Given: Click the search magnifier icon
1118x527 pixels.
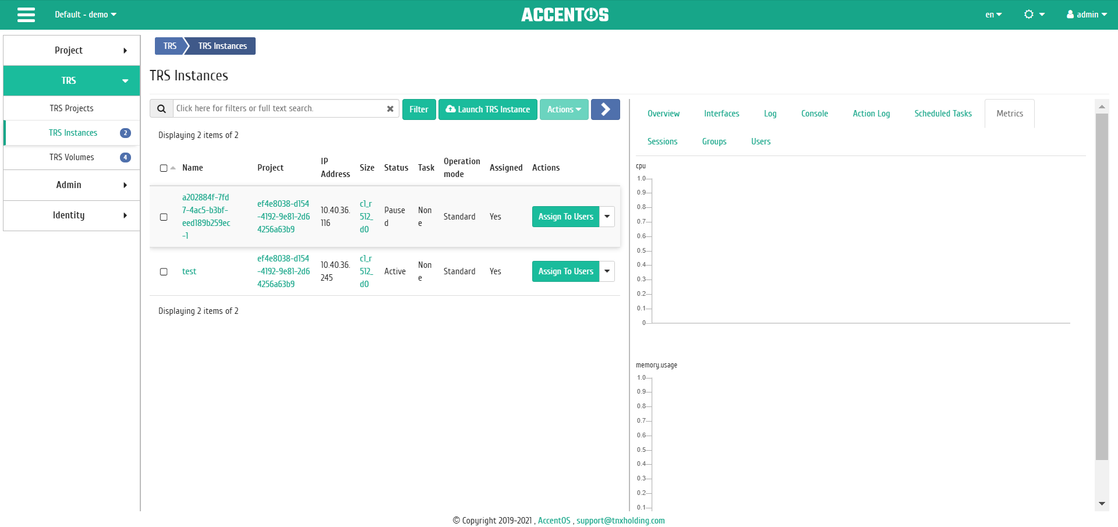Looking at the screenshot, I should pyautogui.click(x=162, y=109).
